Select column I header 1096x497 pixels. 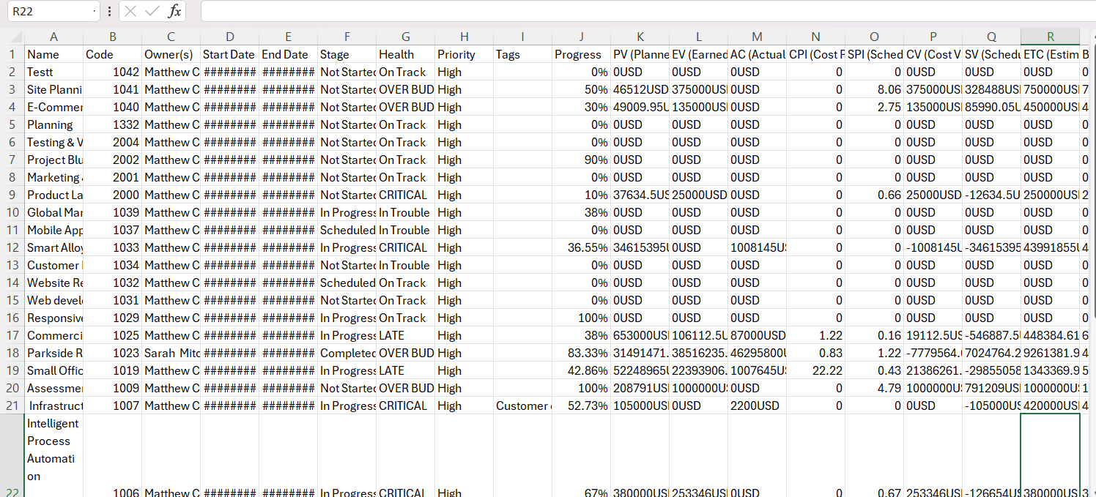pyautogui.click(x=522, y=37)
